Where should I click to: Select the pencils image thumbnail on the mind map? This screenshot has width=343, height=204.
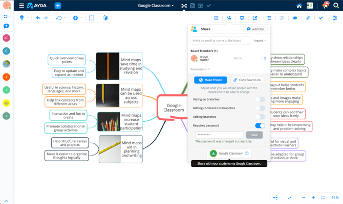click(109, 122)
